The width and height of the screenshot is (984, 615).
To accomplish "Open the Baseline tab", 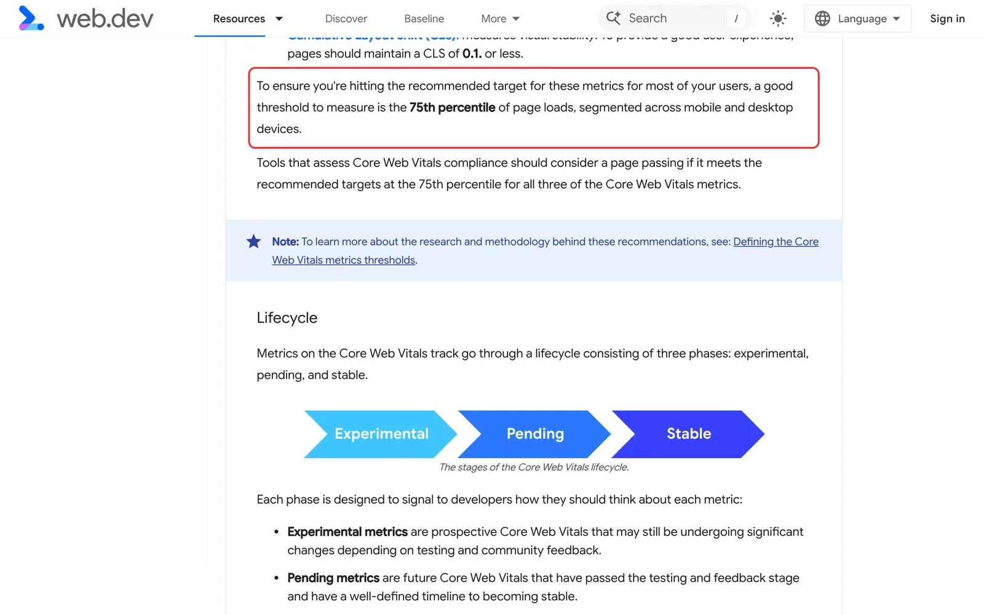I will click(424, 18).
